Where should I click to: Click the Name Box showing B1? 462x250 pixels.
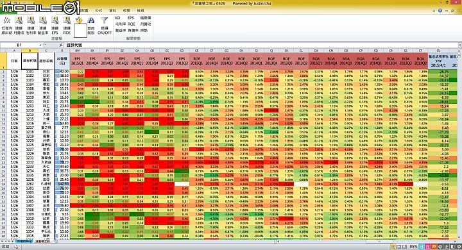coord(19,45)
